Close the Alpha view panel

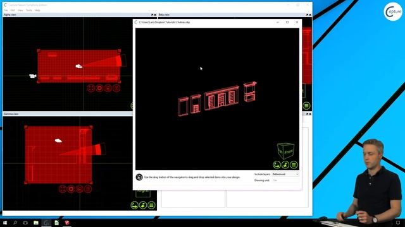(x=155, y=15)
